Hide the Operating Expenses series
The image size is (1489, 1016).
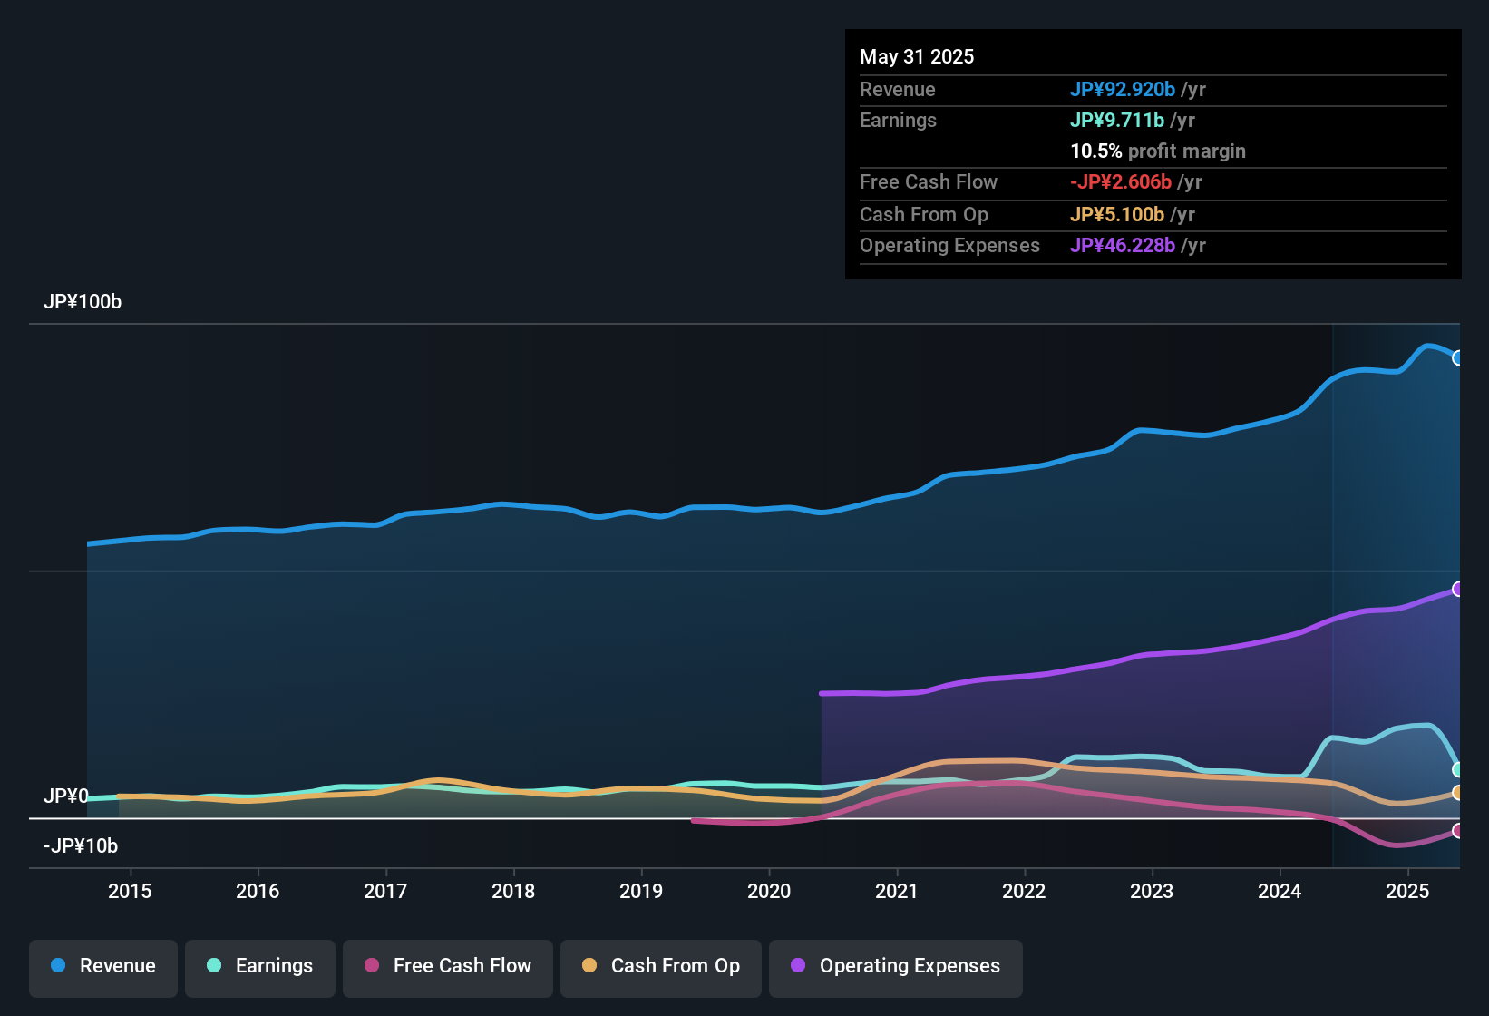(896, 966)
